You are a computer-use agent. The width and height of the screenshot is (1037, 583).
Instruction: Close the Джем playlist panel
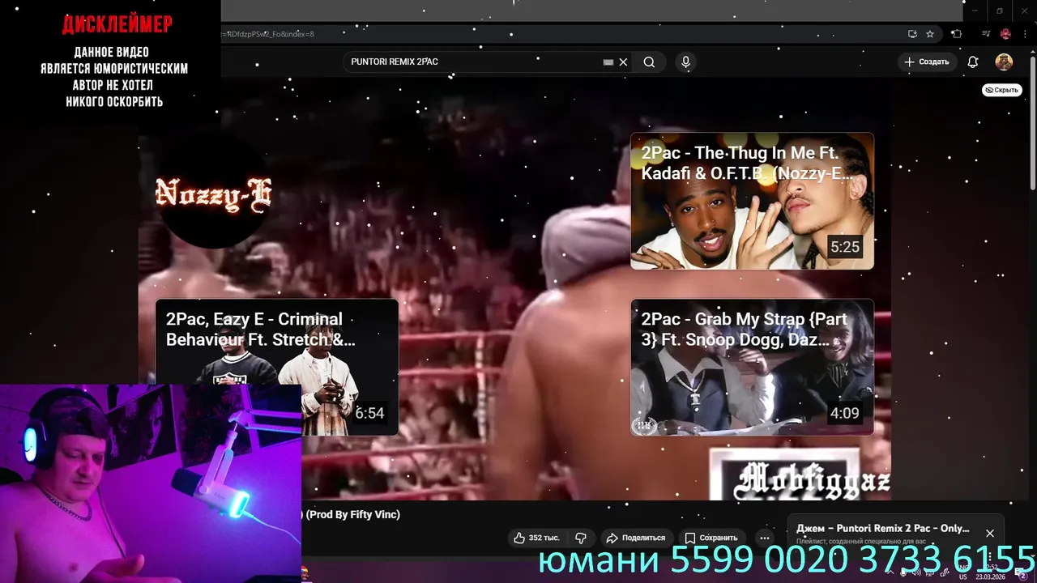pos(989,533)
